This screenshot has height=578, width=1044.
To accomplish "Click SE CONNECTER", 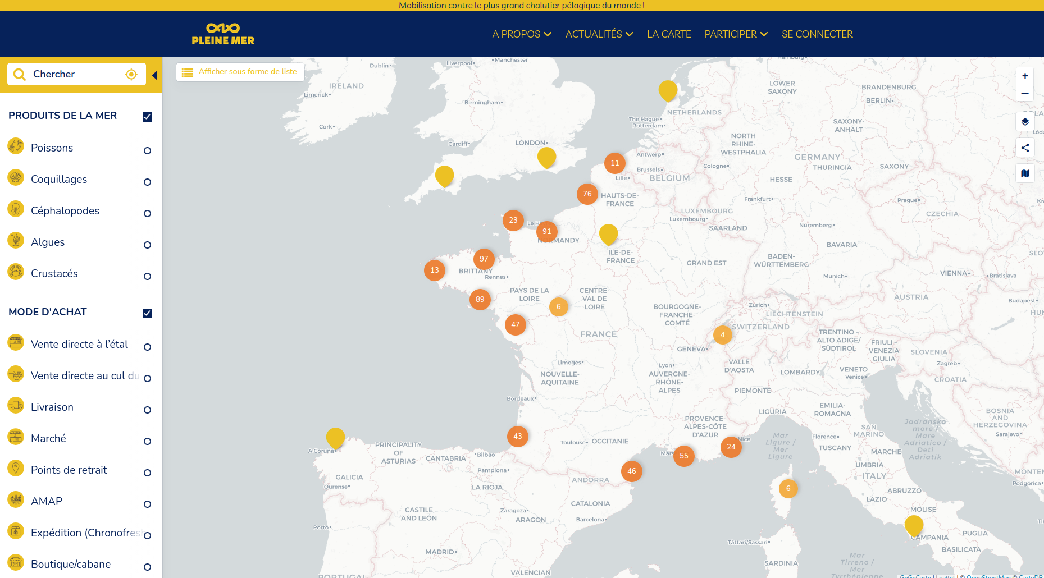I will (817, 34).
